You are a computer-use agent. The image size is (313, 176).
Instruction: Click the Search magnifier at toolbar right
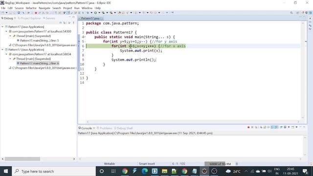(x=291, y=13)
